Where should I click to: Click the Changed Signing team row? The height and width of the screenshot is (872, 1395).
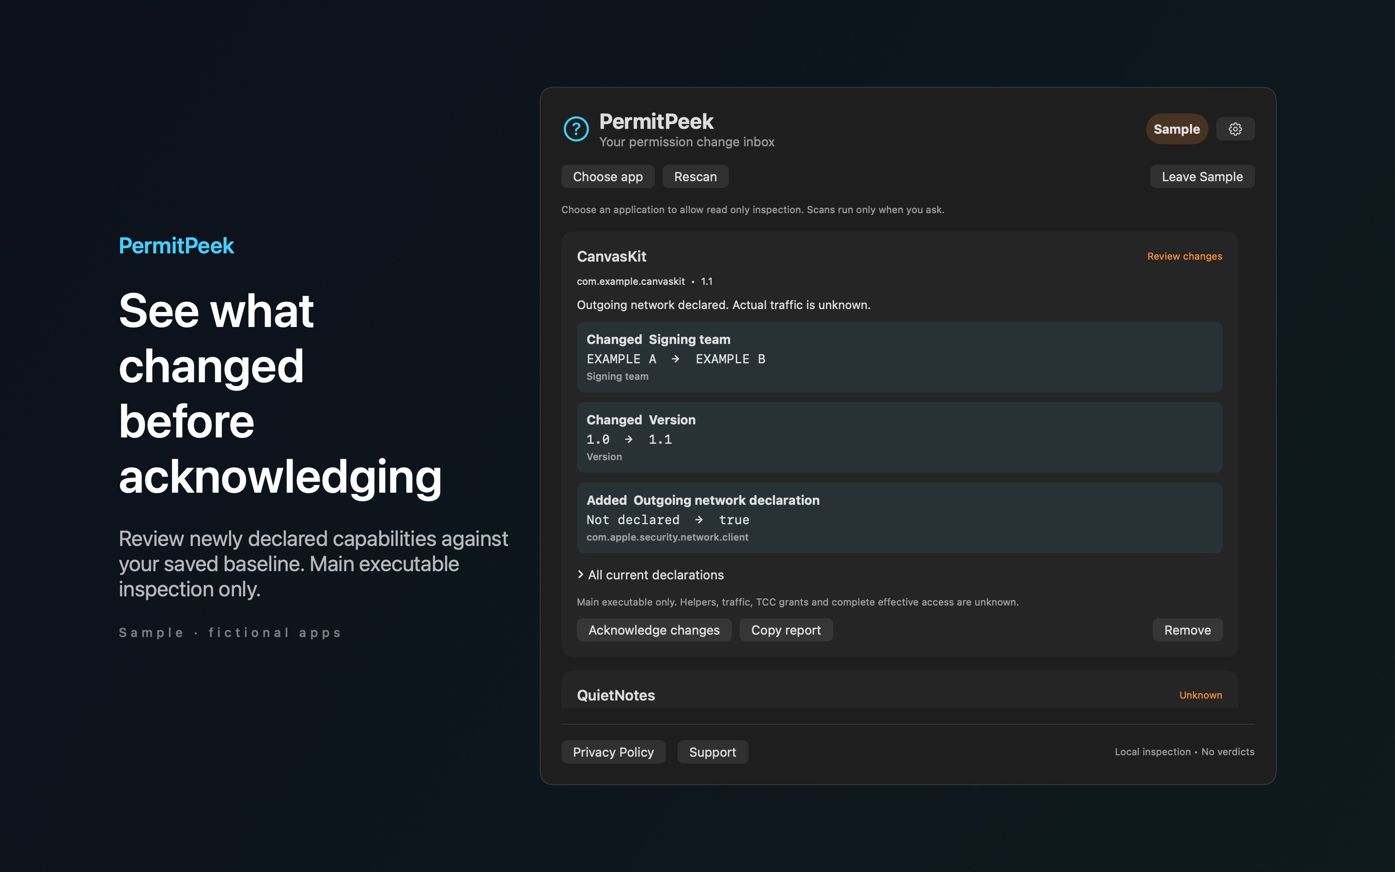pos(899,357)
